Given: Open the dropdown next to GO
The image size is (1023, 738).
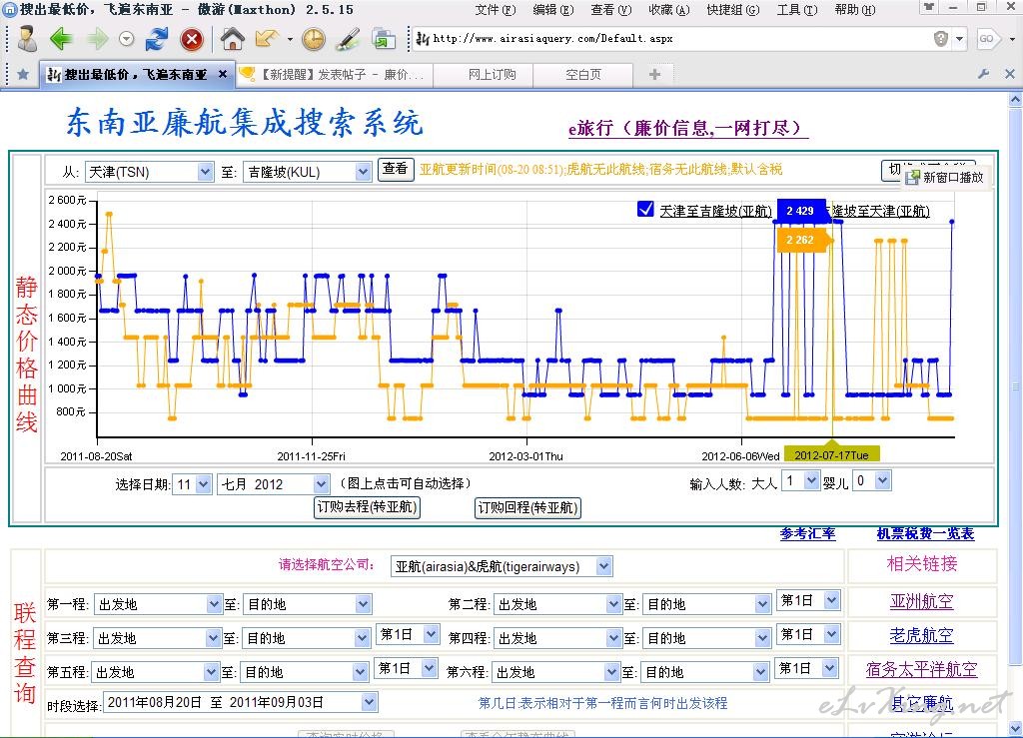Looking at the screenshot, I should click(x=1012, y=39).
